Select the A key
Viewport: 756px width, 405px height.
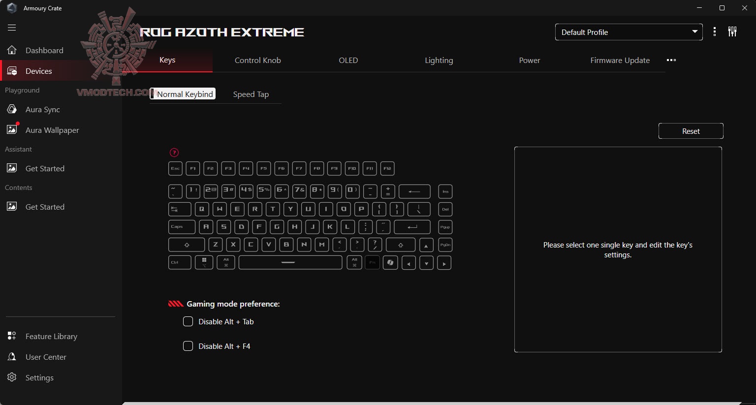click(x=206, y=227)
